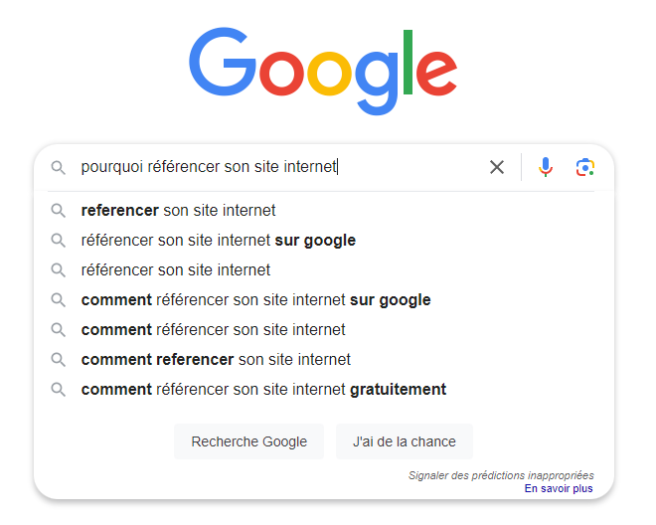Viewport: 656px width, 525px height.
Task: Select suggestion "referencer son site internet"
Action: click(x=179, y=211)
